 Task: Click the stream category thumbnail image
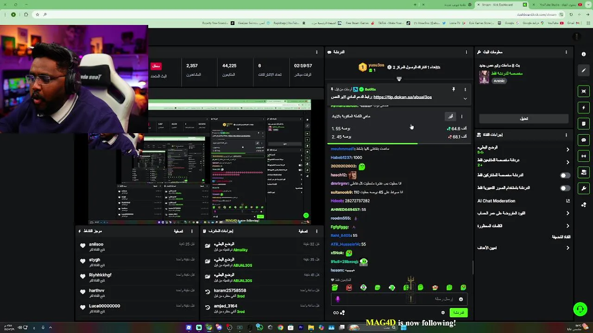click(x=484, y=77)
